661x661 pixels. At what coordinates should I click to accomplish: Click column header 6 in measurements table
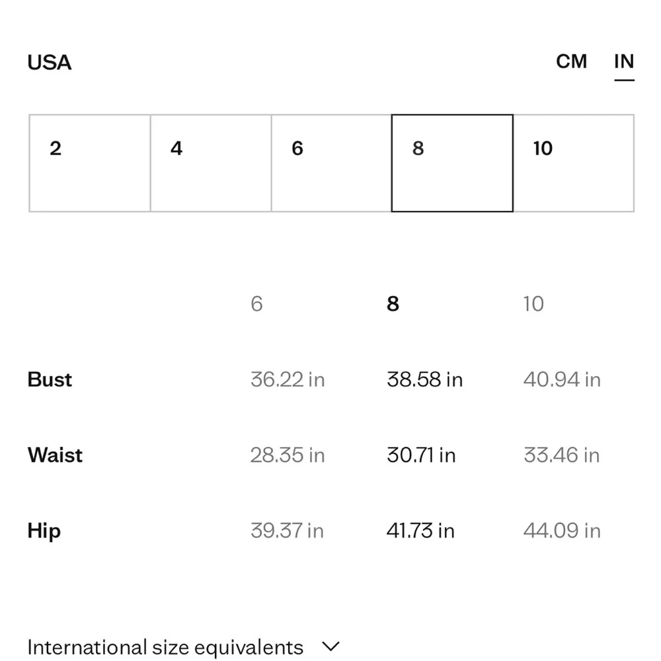click(x=256, y=304)
